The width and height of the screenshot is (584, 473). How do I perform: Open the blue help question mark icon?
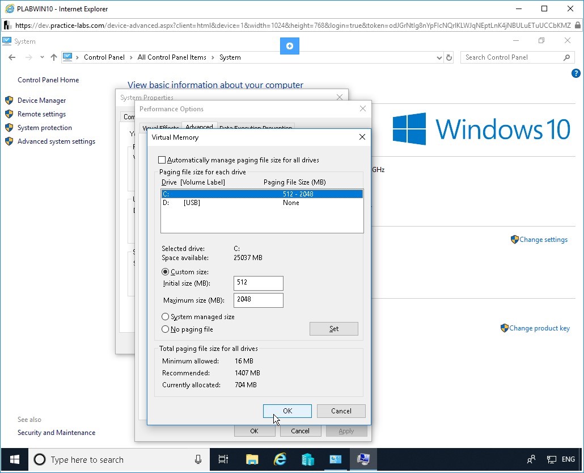coord(575,73)
